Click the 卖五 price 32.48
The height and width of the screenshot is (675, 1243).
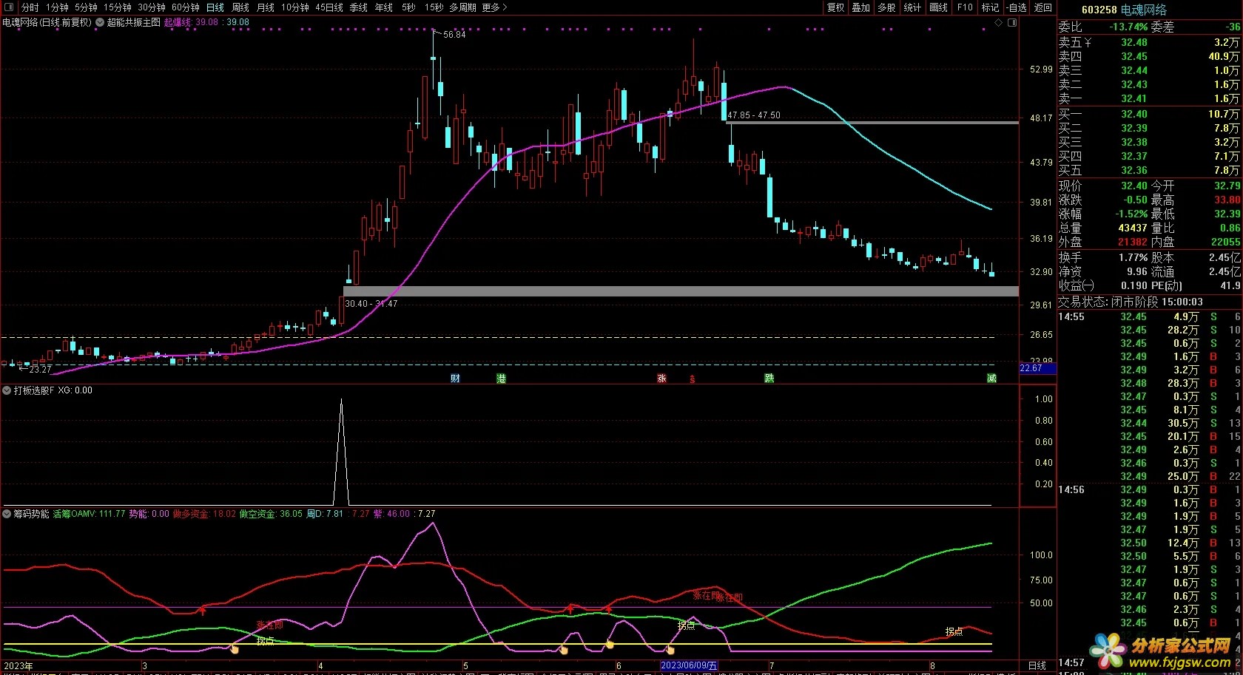click(1134, 42)
